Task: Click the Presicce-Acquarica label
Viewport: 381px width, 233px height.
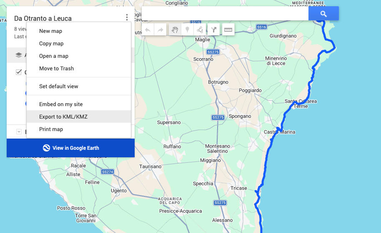Action: coord(180,211)
